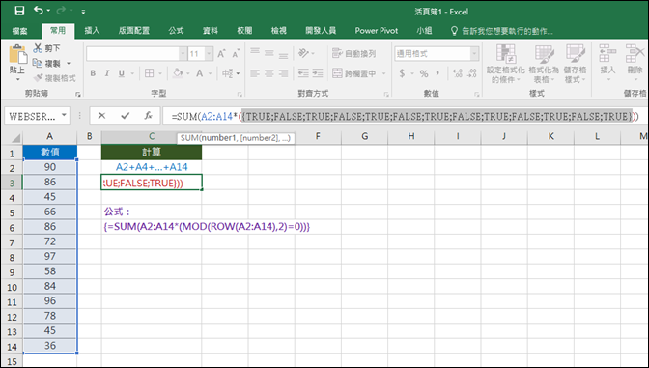Click Cut (剪下) scissors icon

[38, 48]
